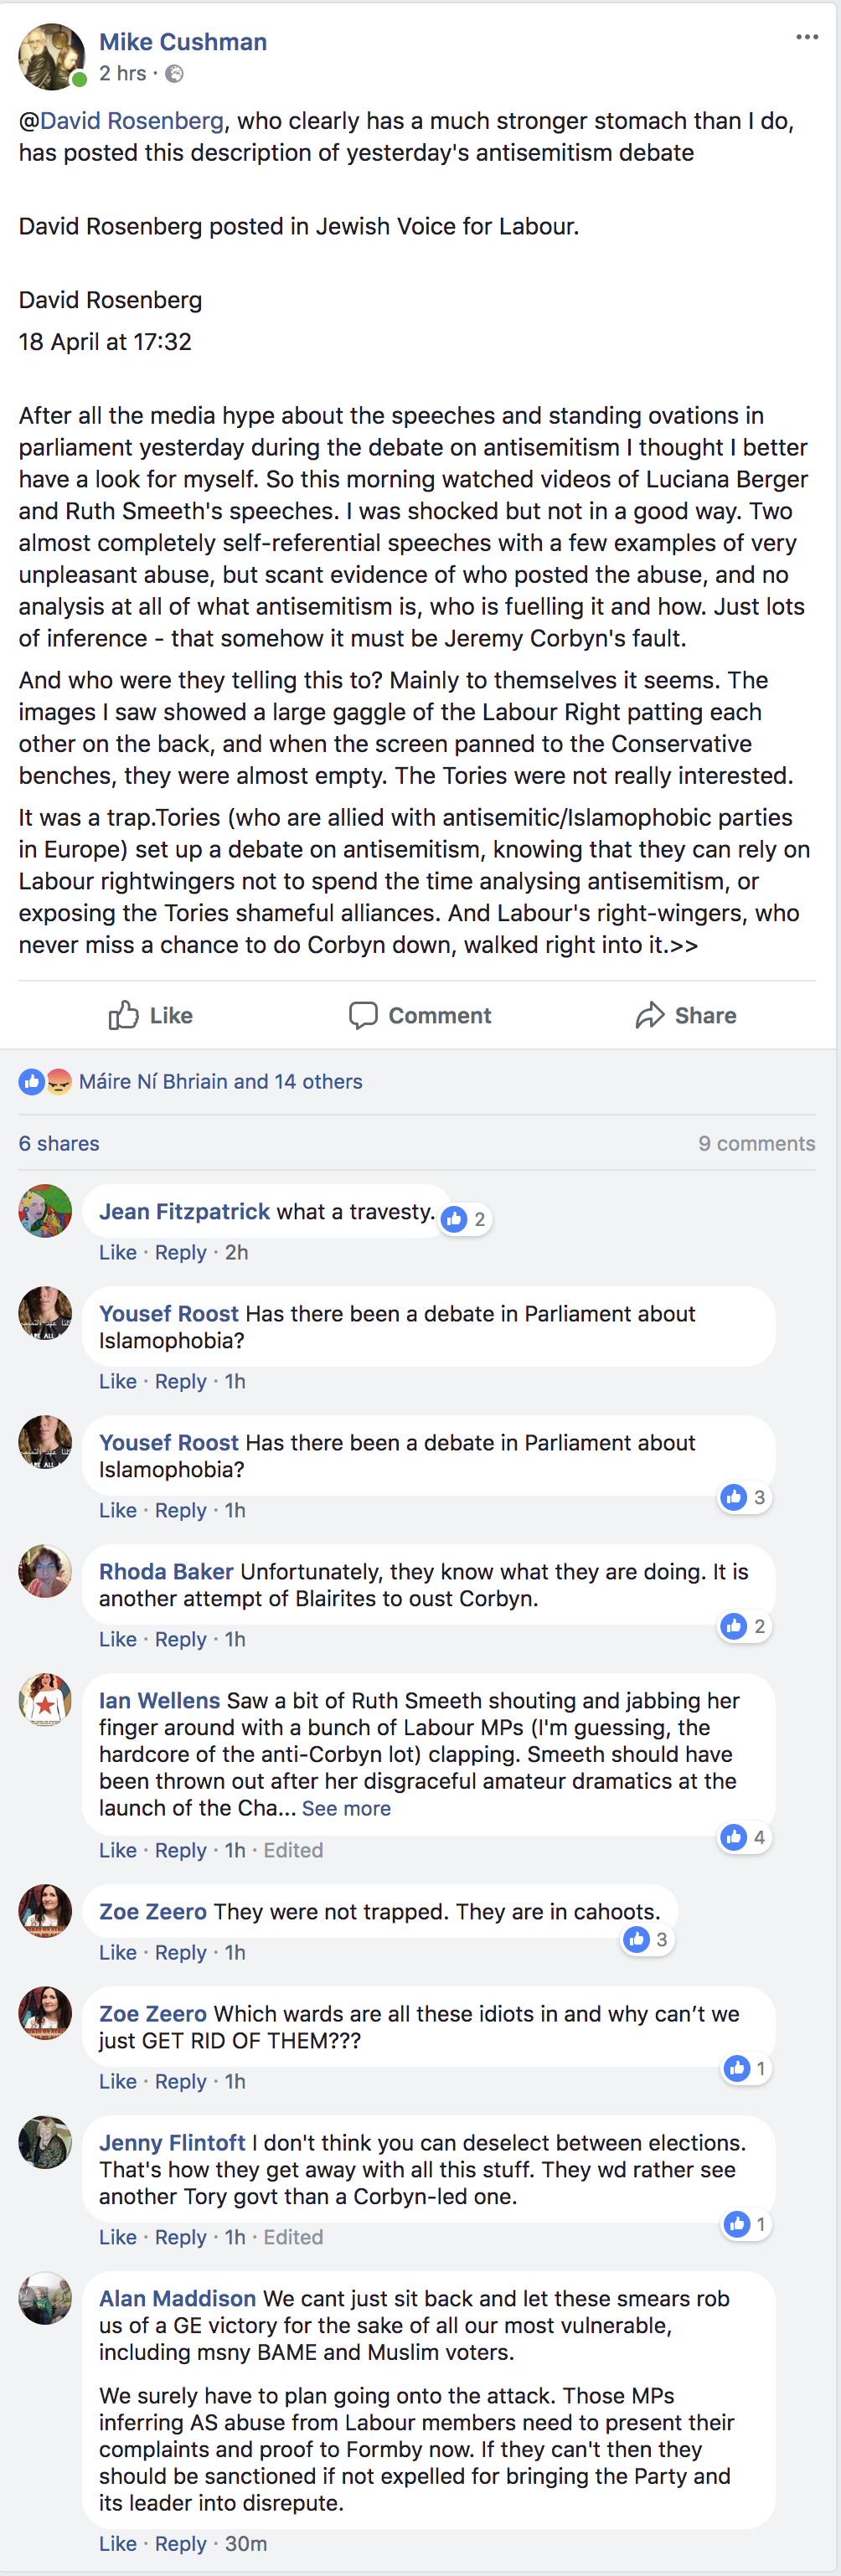Image resolution: width=841 pixels, height=2576 pixels.
Task: Reply to Rhoda Baker's comment
Action: pos(180,1639)
